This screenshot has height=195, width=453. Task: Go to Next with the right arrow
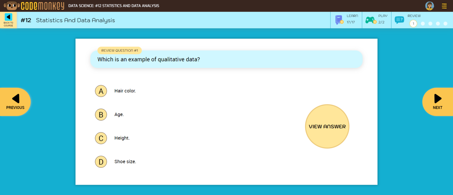[x=438, y=102]
